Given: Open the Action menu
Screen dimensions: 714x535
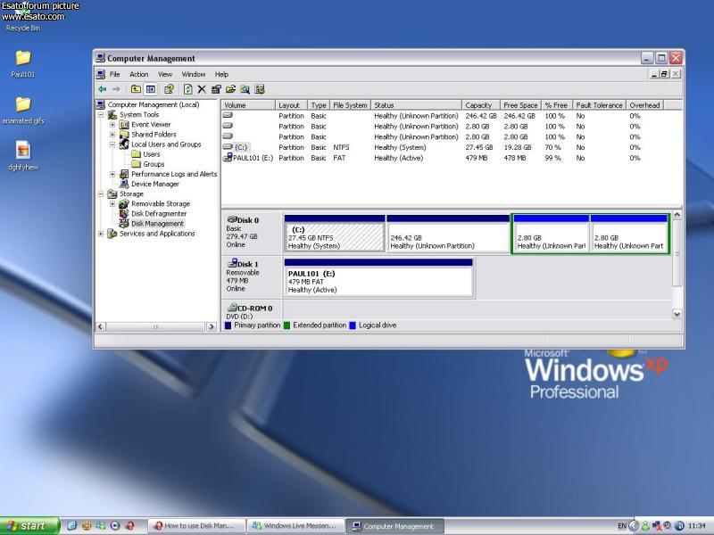Looking at the screenshot, I should [139, 74].
